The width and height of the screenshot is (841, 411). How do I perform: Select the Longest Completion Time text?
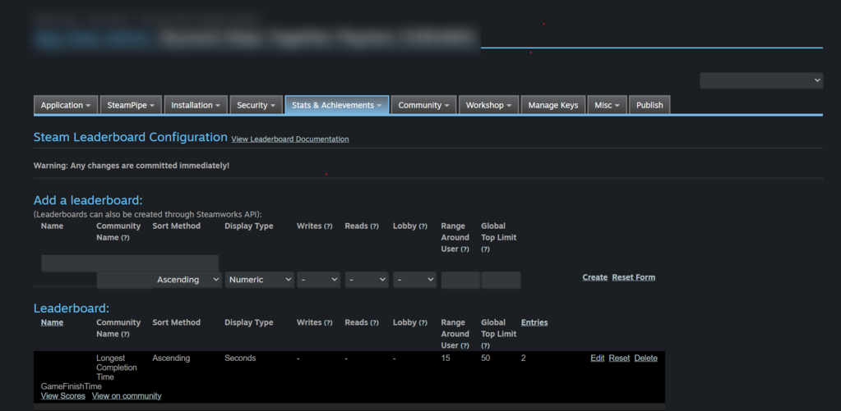click(x=117, y=368)
